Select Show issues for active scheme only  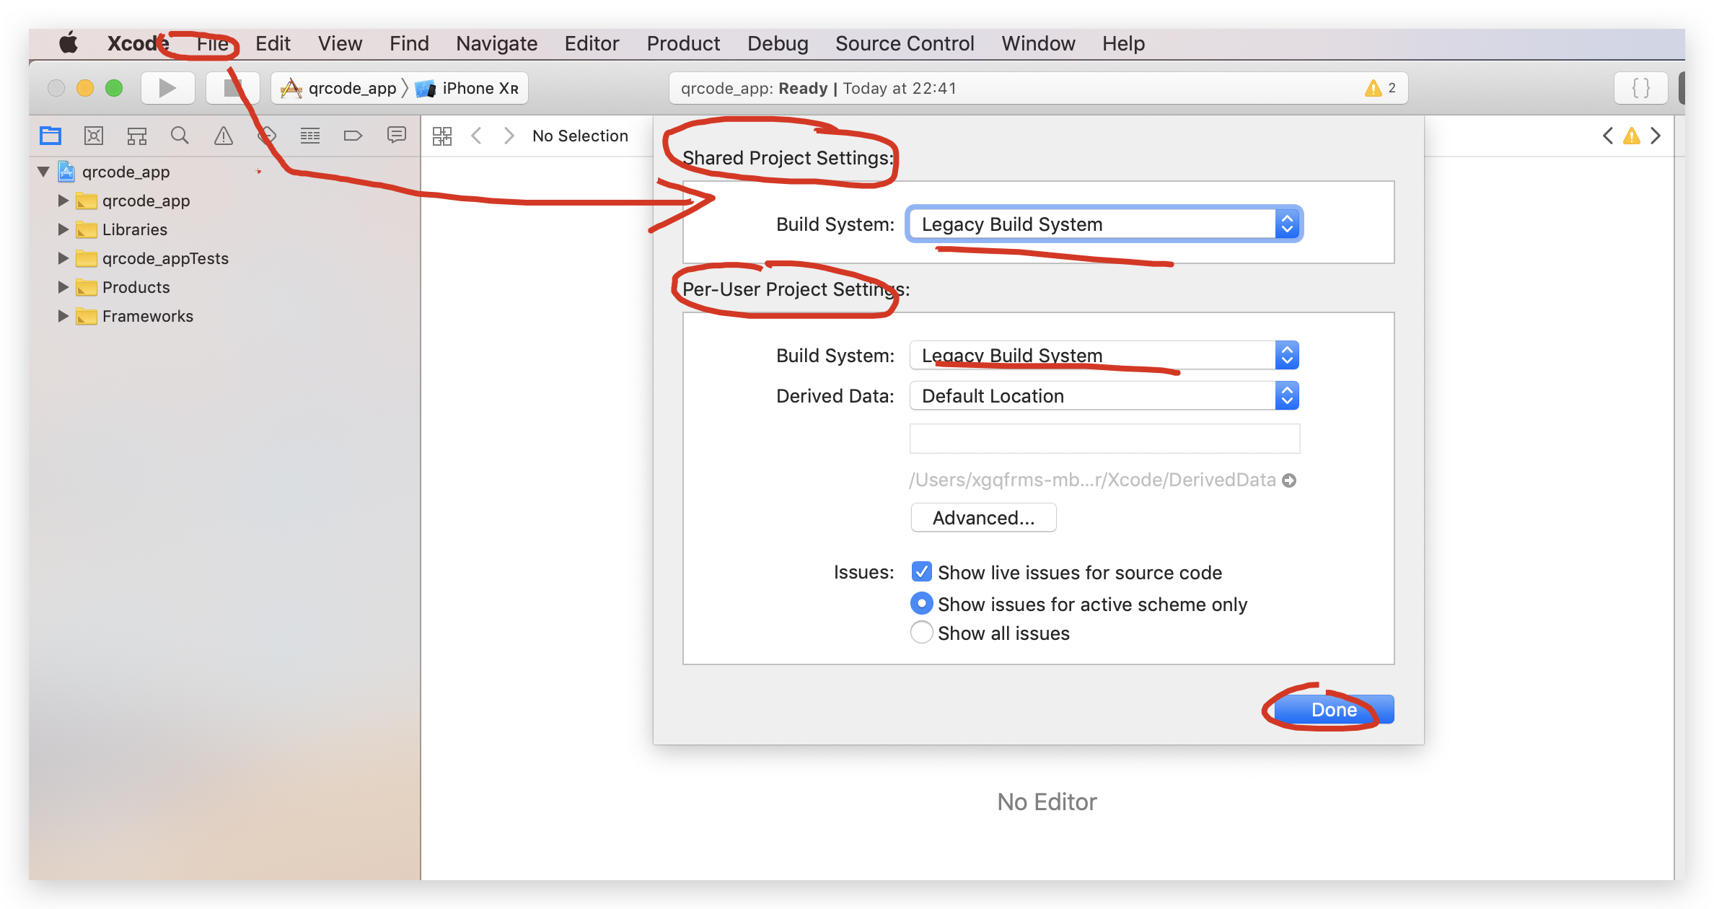pyautogui.click(x=921, y=603)
